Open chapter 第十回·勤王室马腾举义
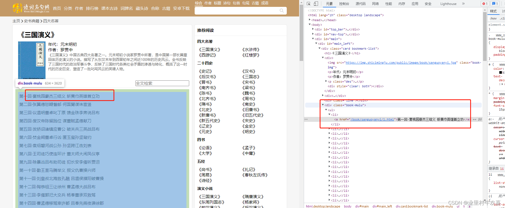 click(x=57, y=170)
